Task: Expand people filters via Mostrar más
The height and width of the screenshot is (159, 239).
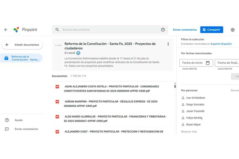Action: (x=189, y=132)
